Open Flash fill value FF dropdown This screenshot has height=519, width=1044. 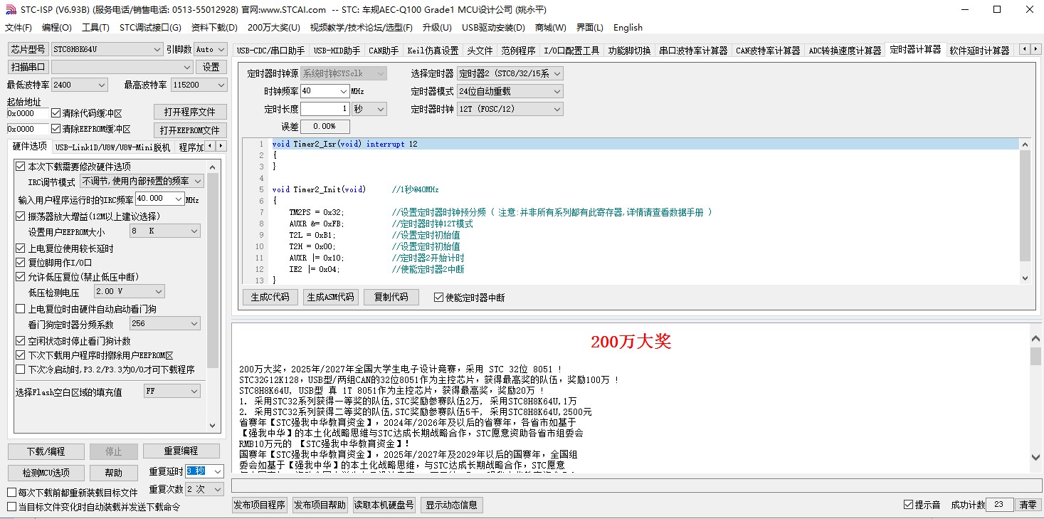click(x=172, y=392)
